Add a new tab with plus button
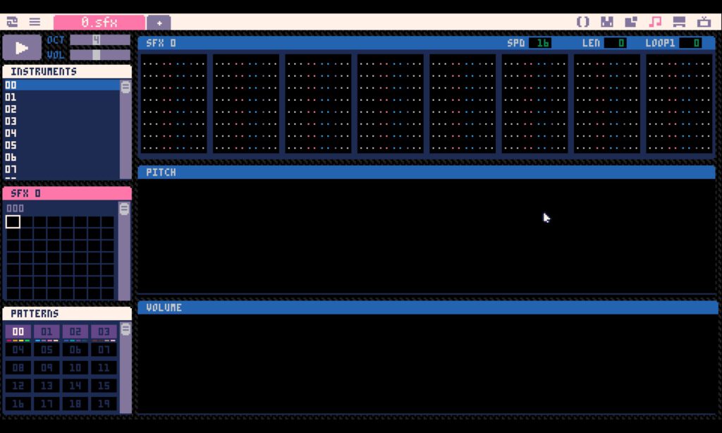 pyautogui.click(x=159, y=23)
